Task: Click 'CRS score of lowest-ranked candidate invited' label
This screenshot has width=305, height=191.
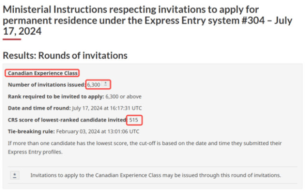Action: 67,120
